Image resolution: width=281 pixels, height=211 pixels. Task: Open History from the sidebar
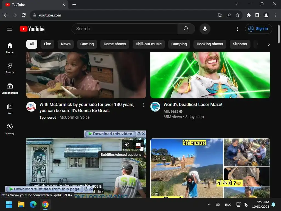point(10,129)
